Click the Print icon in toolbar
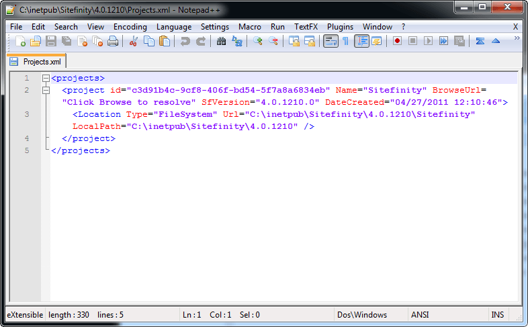This screenshot has height=327, width=528. point(113,42)
